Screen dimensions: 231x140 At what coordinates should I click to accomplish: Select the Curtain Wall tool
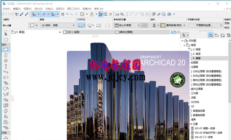(x=6, y=105)
